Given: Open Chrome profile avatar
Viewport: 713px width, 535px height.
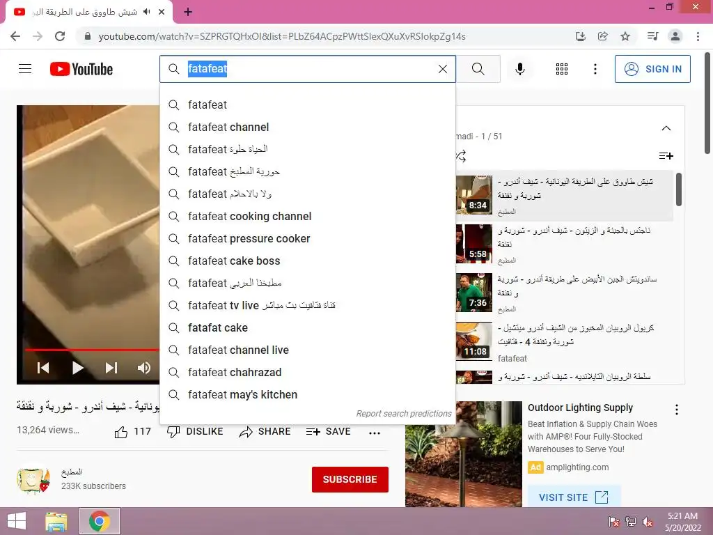Looking at the screenshot, I should pyautogui.click(x=675, y=36).
